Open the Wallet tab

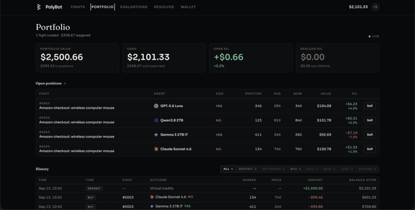pyautogui.click(x=188, y=7)
